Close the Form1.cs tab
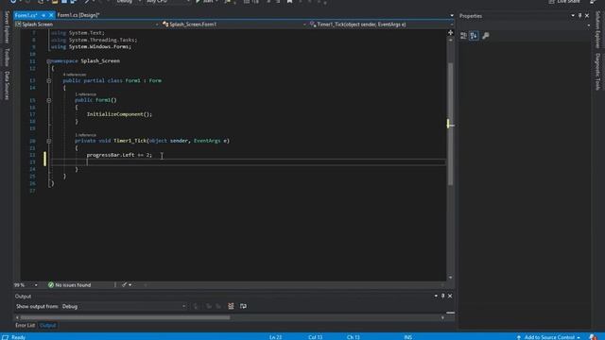 tap(51, 15)
